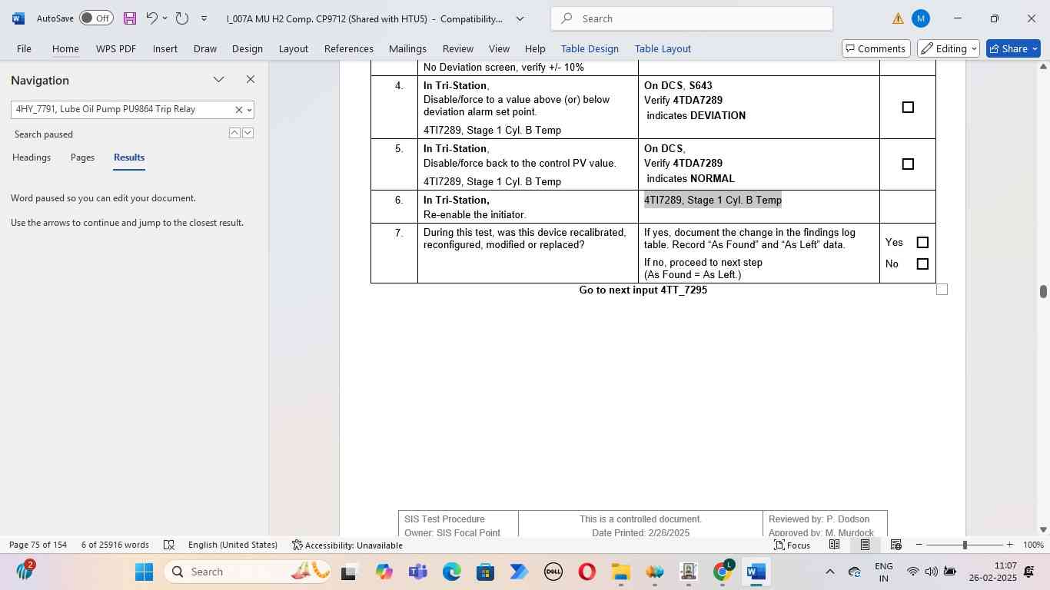The width and height of the screenshot is (1050, 590).
Task: Switch to the WPS PDF tab
Action: click(116, 48)
